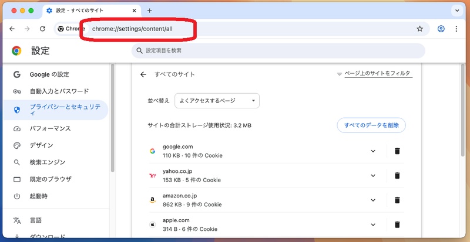The height and width of the screenshot is (242, 470).
Task: Delete apple.com data with trash icon
Action: (x=397, y=224)
